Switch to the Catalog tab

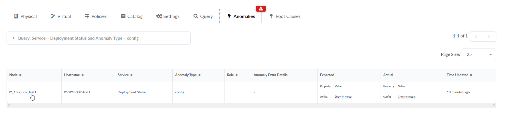pyautogui.click(x=132, y=16)
